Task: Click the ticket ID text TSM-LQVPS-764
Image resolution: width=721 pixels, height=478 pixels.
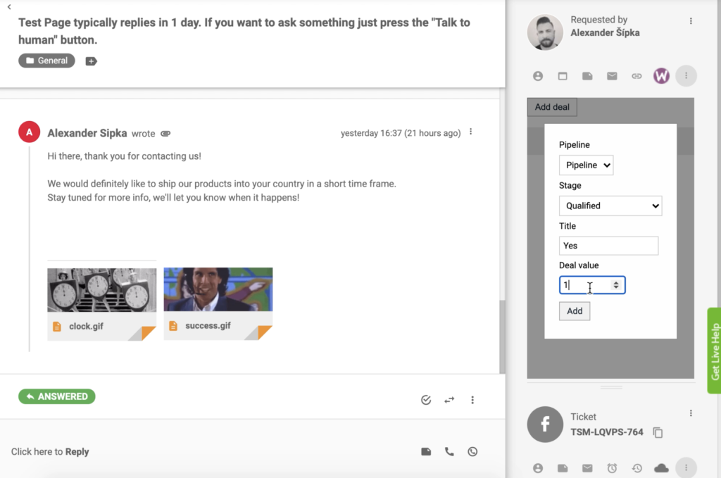Action: tap(606, 432)
